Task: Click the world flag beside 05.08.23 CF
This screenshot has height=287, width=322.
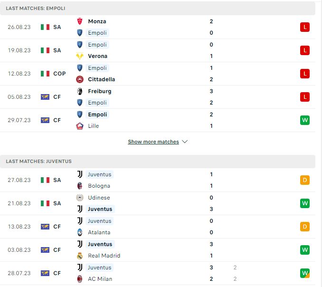Action: (x=45, y=97)
